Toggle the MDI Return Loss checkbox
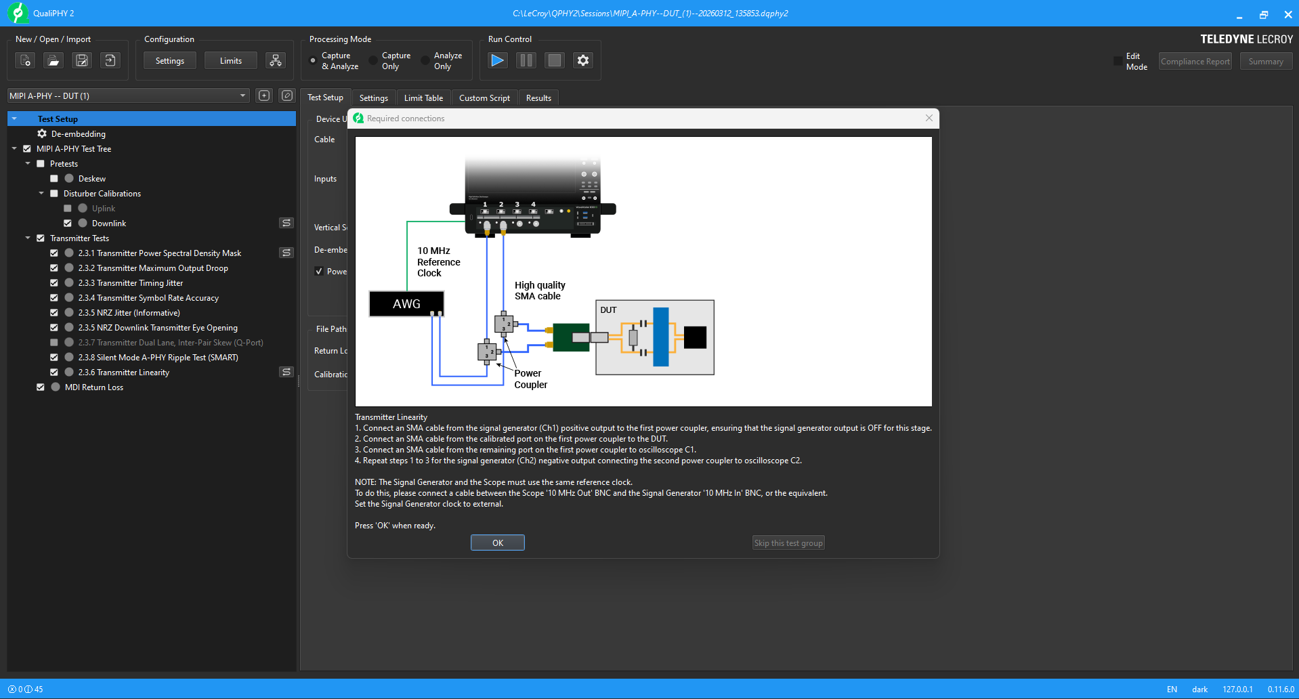 pyautogui.click(x=41, y=387)
